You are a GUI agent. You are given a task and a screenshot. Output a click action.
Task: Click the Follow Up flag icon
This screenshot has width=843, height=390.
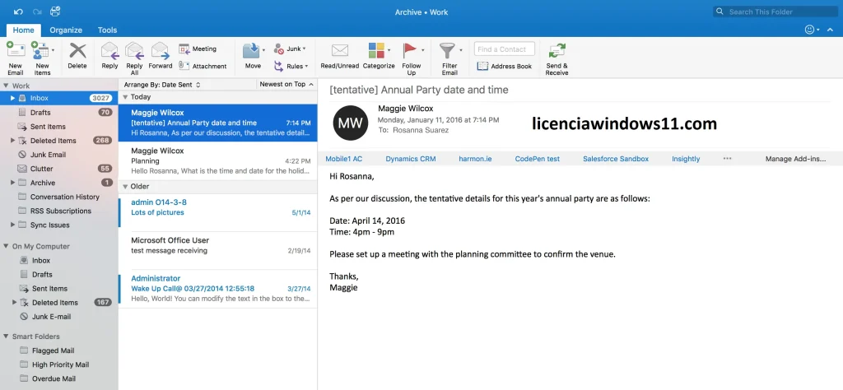(410, 51)
